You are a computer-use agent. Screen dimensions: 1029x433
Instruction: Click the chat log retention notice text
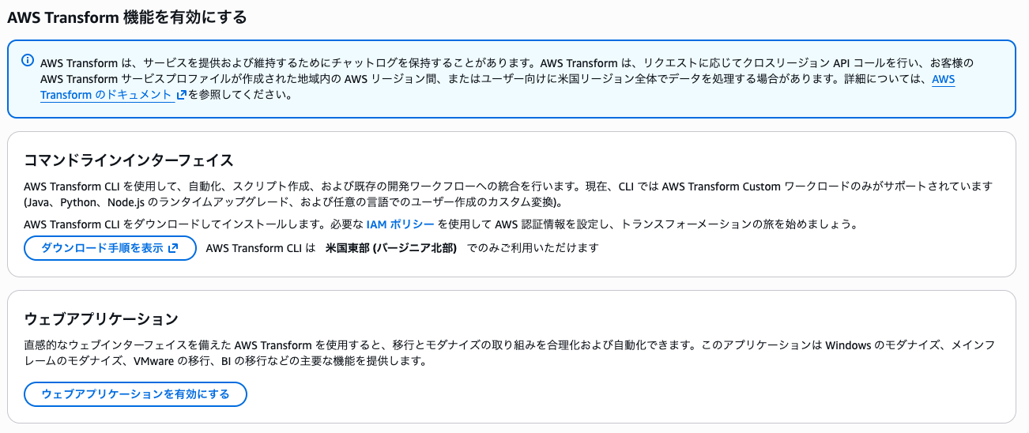tap(316, 63)
